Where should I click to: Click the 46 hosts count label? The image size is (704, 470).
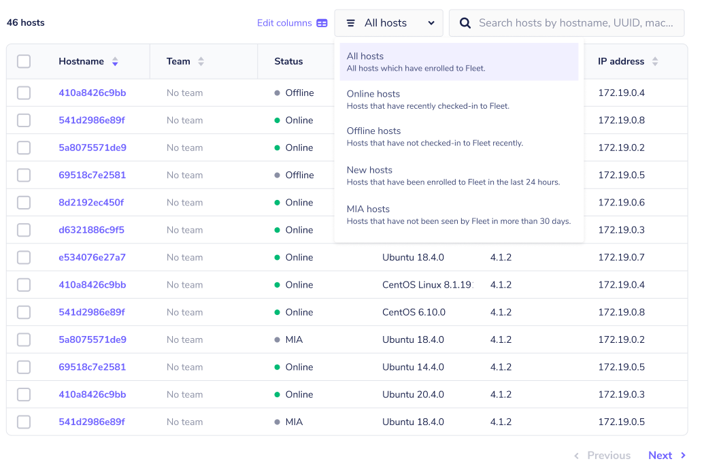click(26, 22)
